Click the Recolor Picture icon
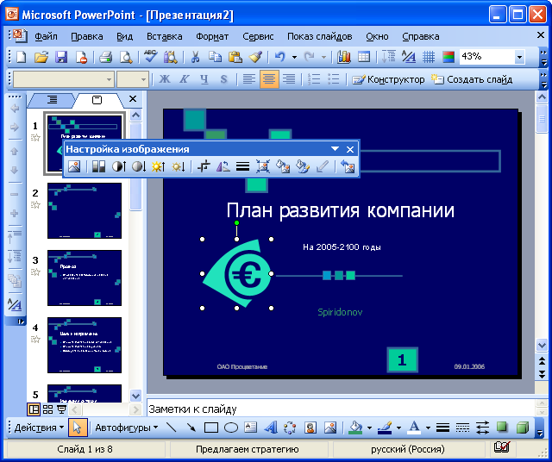The height and width of the screenshot is (462, 552). click(283, 166)
